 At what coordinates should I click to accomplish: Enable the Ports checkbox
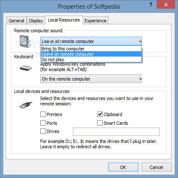pos(43,123)
